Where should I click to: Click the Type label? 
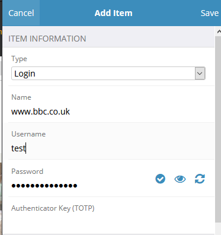pos(19,59)
